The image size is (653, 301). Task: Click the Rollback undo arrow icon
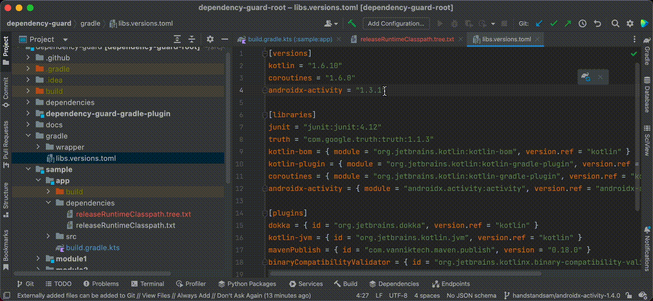pos(597,23)
